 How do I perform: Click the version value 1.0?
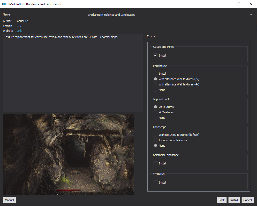19,26
